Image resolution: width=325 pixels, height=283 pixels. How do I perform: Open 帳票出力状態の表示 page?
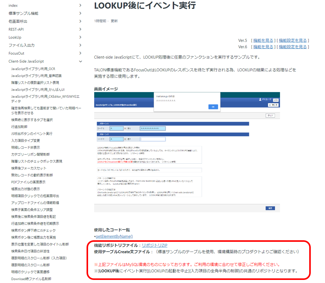[25, 189]
